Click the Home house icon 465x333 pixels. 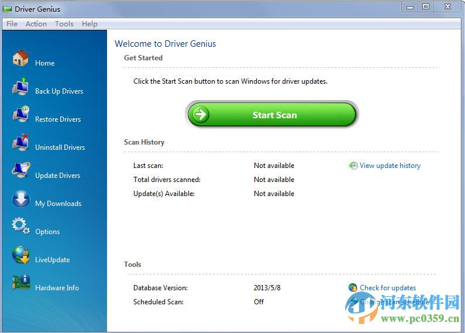pyautogui.click(x=20, y=57)
